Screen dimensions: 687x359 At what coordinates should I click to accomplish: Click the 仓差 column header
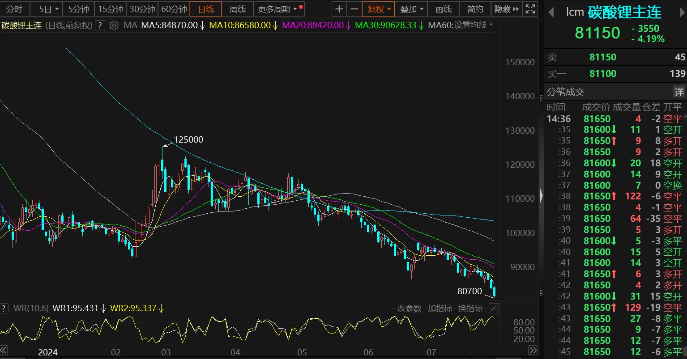(652, 107)
